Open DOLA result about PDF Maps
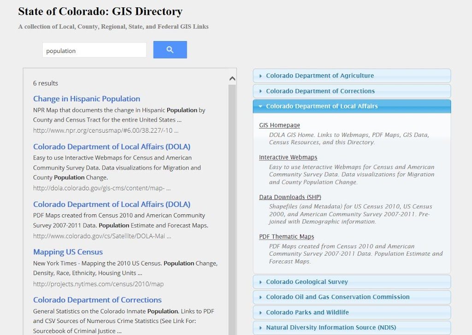This screenshot has width=472, height=335. (112, 205)
